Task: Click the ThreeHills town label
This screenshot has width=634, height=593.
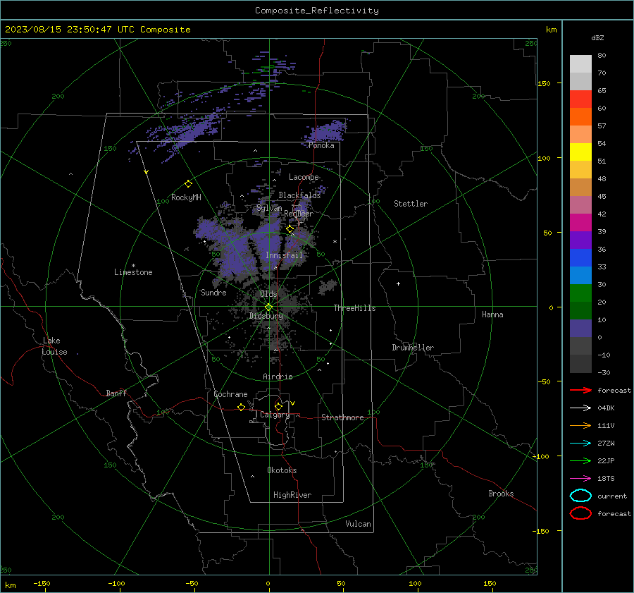Action: (x=354, y=308)
